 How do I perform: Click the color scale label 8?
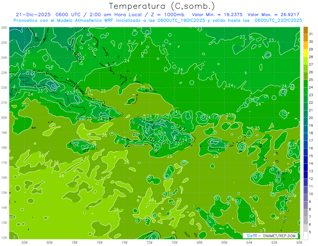tap(310, 209)
